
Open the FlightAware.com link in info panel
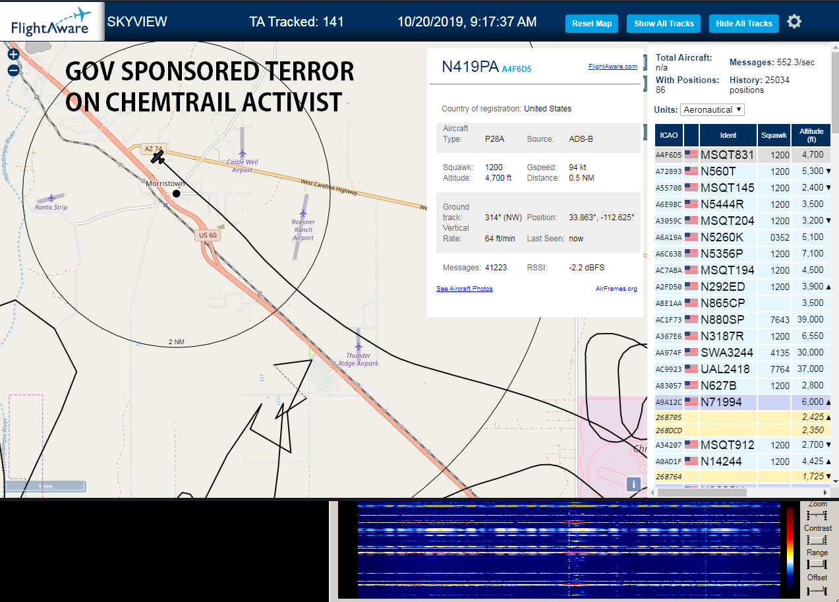pyautogui.click(x=613, y=67)
